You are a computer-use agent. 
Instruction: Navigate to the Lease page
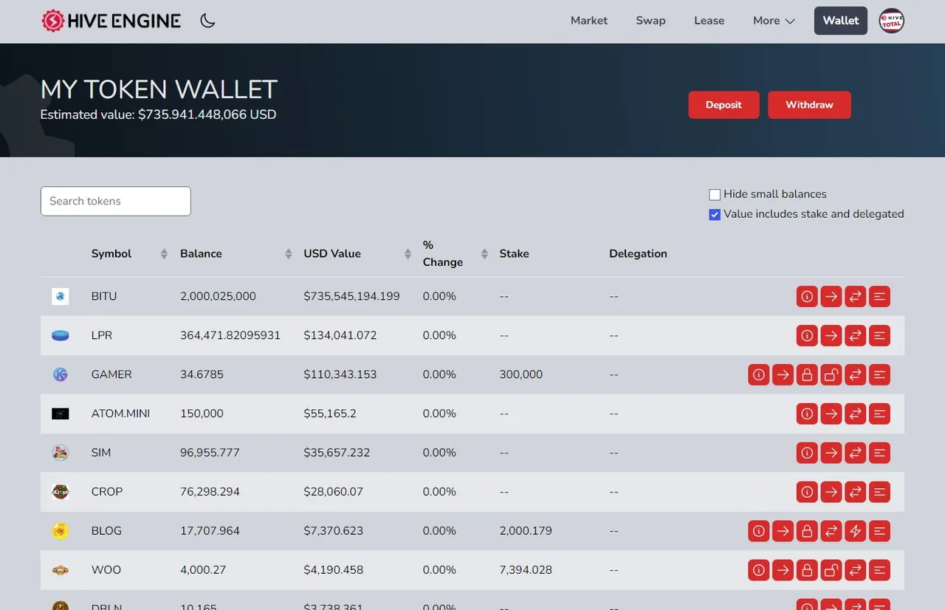click(x=709, y=21)
